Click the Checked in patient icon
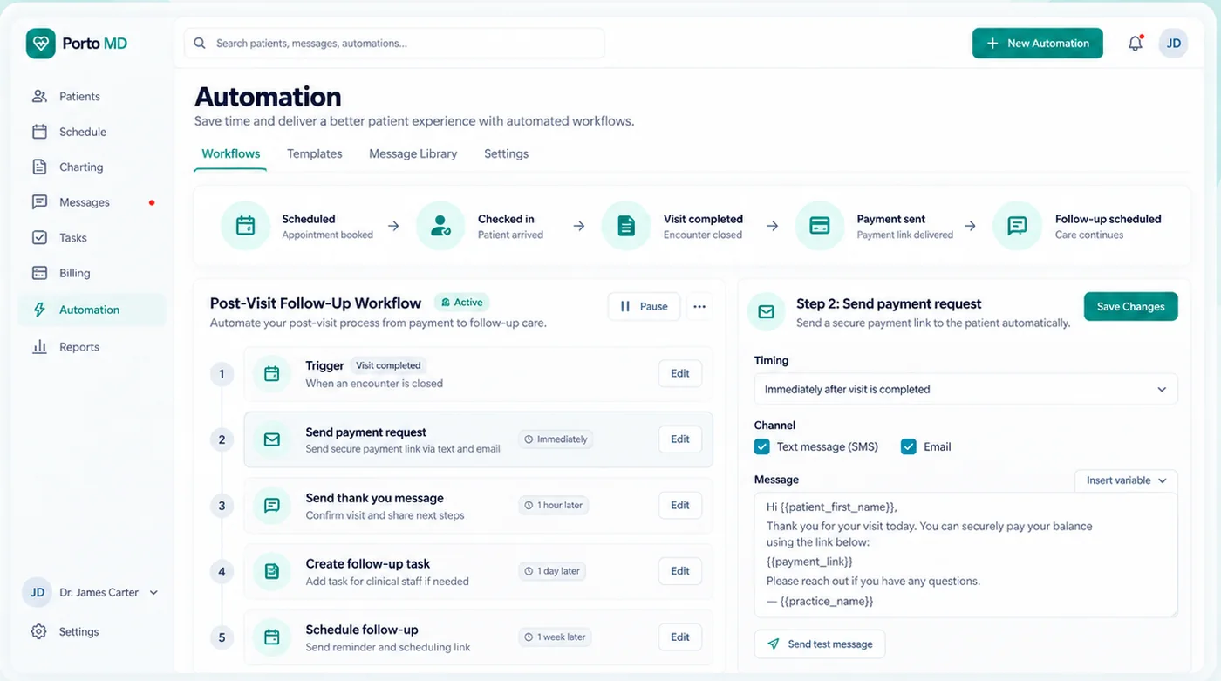 point(440,226)
